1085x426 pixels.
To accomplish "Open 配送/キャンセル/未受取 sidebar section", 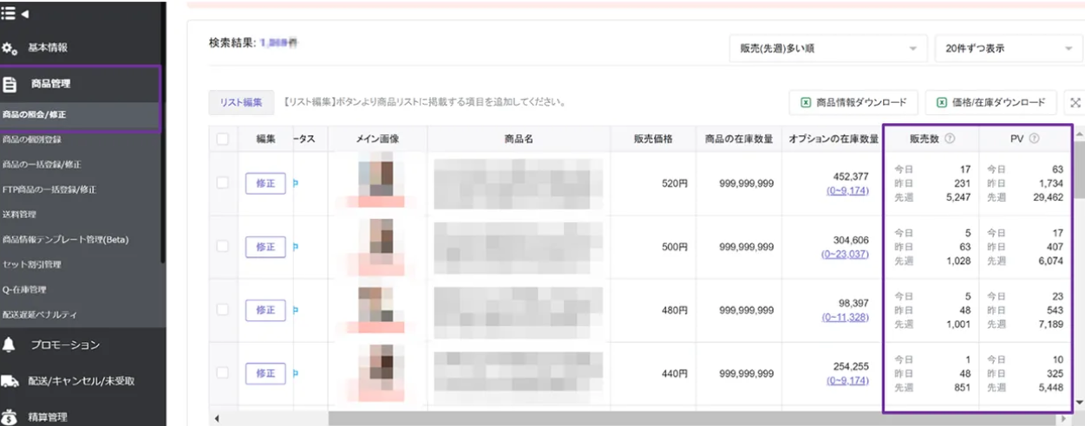I will 82,380.
